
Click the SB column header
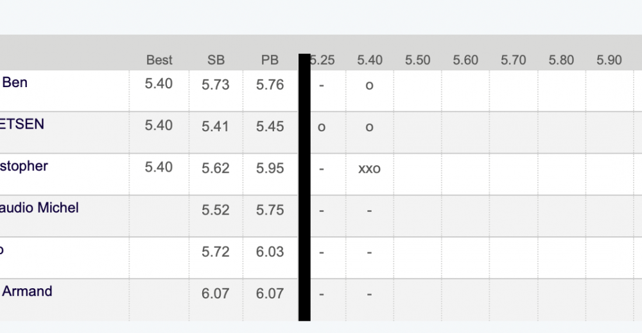(x=216, y=60)
